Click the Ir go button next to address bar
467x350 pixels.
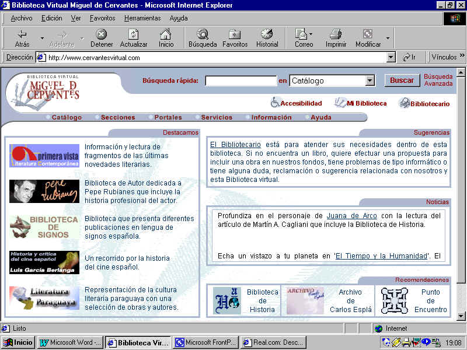click(409, 57)
